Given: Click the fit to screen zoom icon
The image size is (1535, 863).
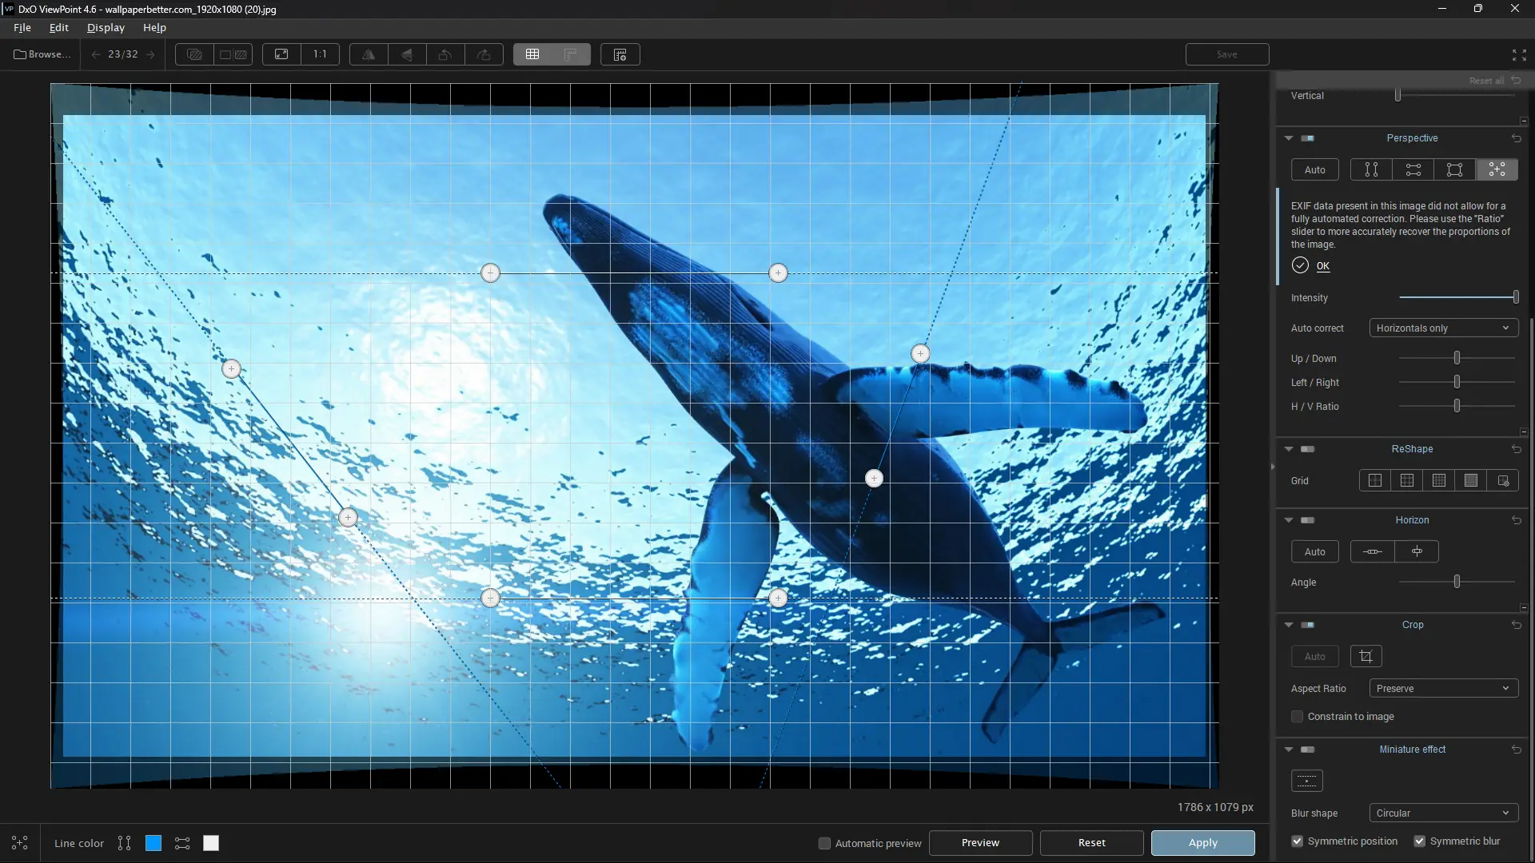Looking at the screenshot, I should 281,54.
